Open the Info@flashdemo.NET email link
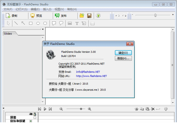Image resolution: width=177 pixels, height=127 pixels. click(x=88, y=72)
